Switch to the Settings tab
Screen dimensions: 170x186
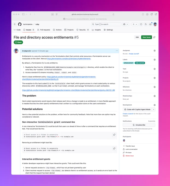coord(108,30)
